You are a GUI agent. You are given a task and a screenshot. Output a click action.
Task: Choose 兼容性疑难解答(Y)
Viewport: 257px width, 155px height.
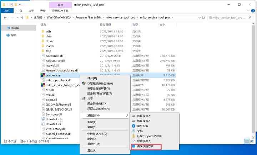[99, 89]
